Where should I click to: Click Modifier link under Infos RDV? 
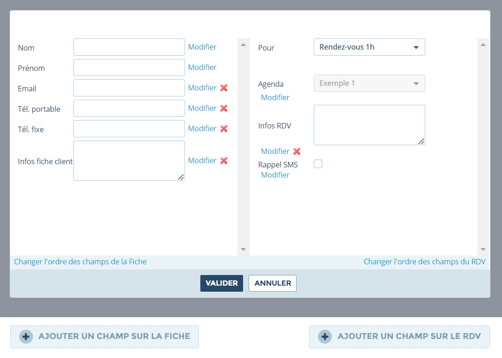pos(275,151)
